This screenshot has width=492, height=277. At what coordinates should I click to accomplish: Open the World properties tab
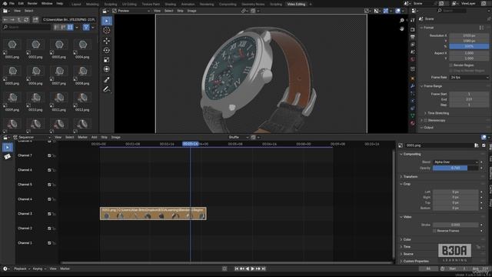(413, 59)
